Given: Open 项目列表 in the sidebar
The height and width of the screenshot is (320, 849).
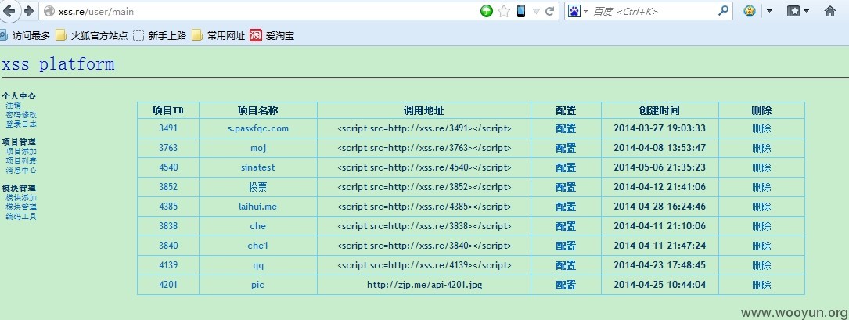Looking at the screenshot, I should click(x=21, y=161).
